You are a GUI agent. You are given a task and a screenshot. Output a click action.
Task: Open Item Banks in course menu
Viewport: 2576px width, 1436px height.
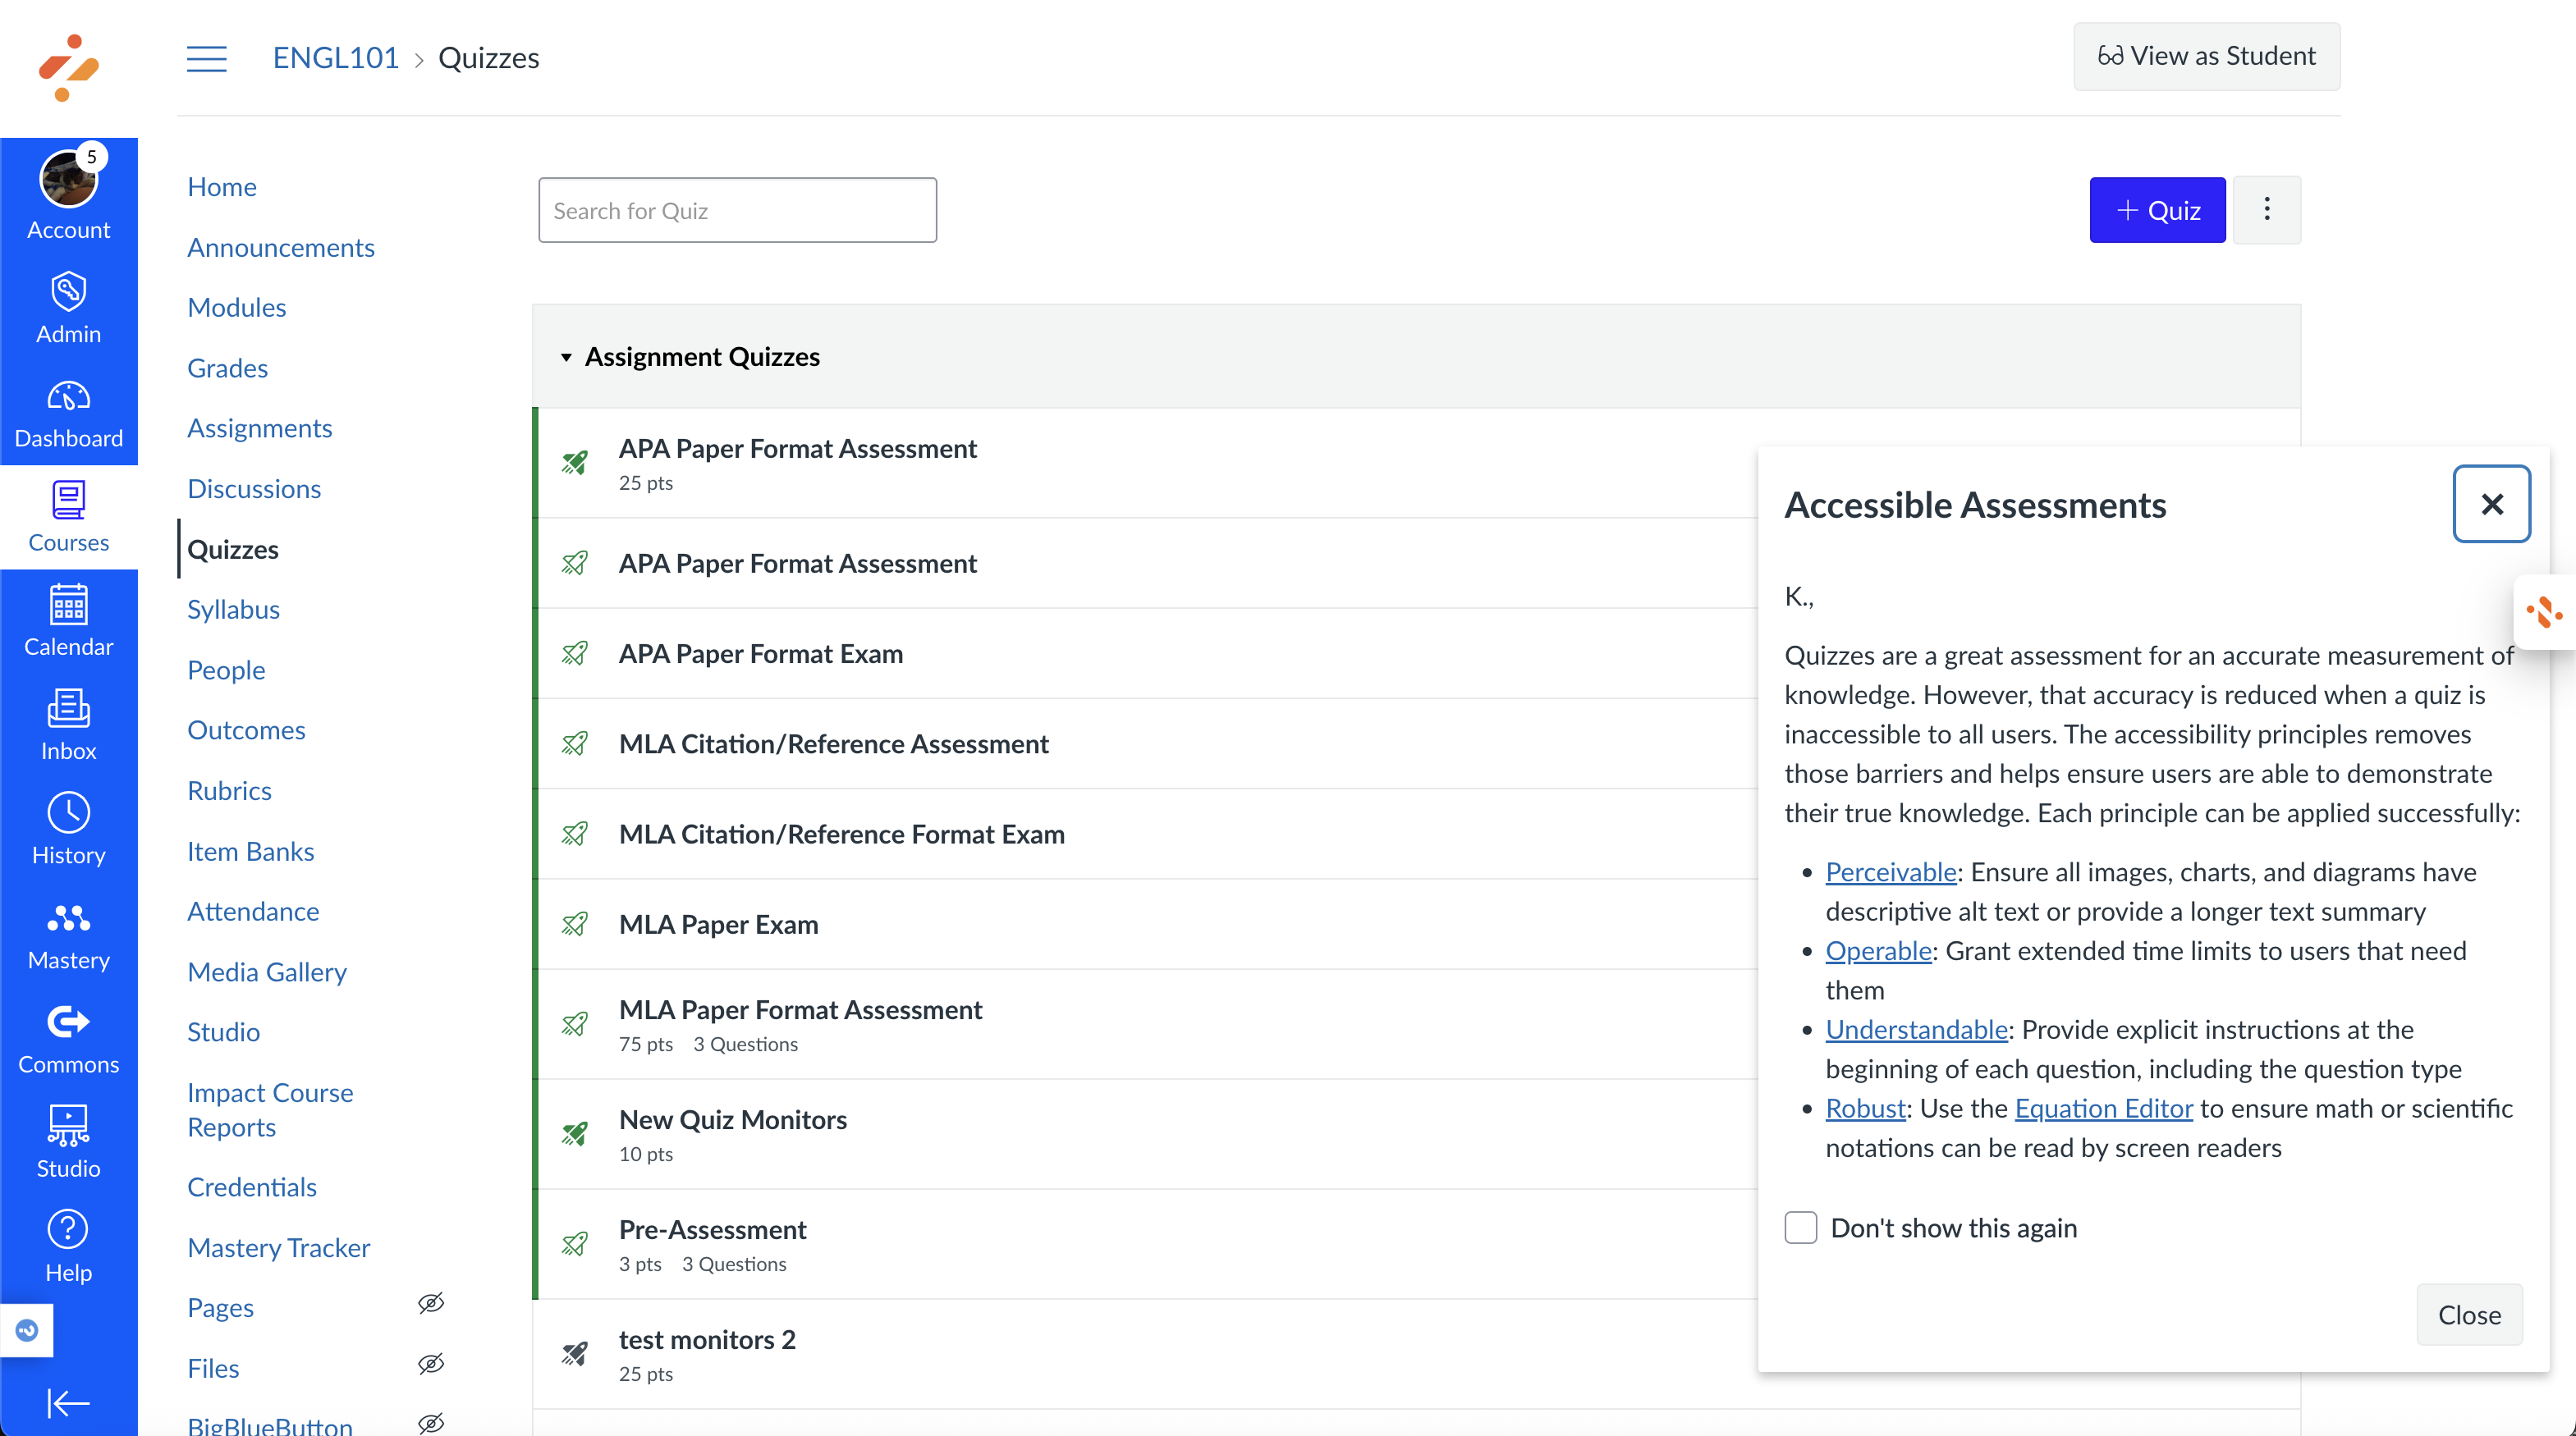(250, 852)
